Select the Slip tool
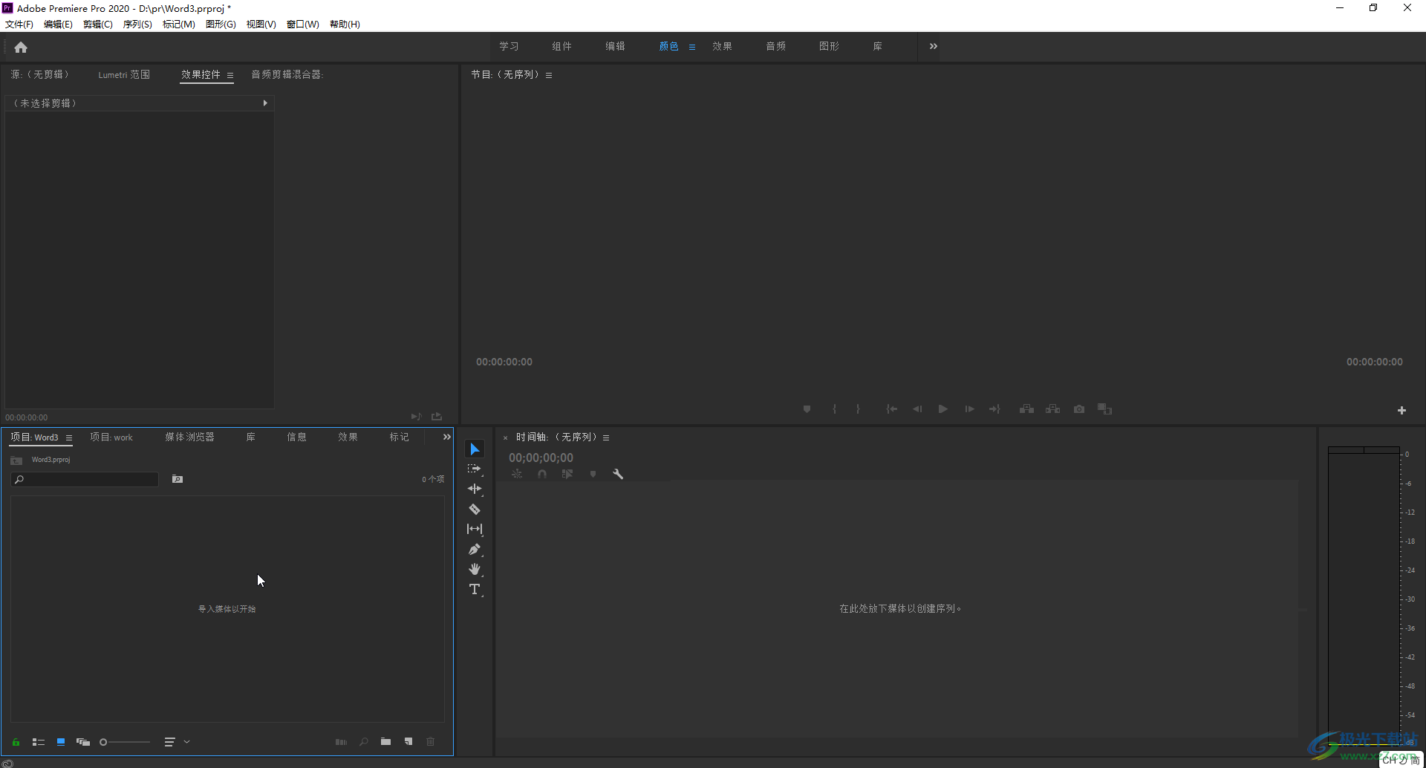Screen dimensions: 1426x768 coord(475,529)
